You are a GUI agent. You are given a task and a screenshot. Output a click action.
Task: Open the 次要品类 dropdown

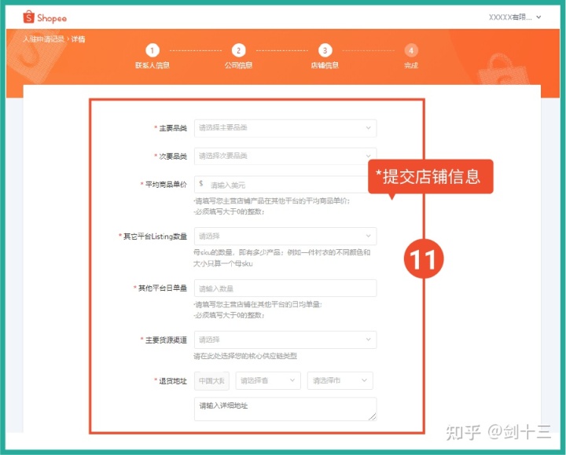click(x=285, y=156)
